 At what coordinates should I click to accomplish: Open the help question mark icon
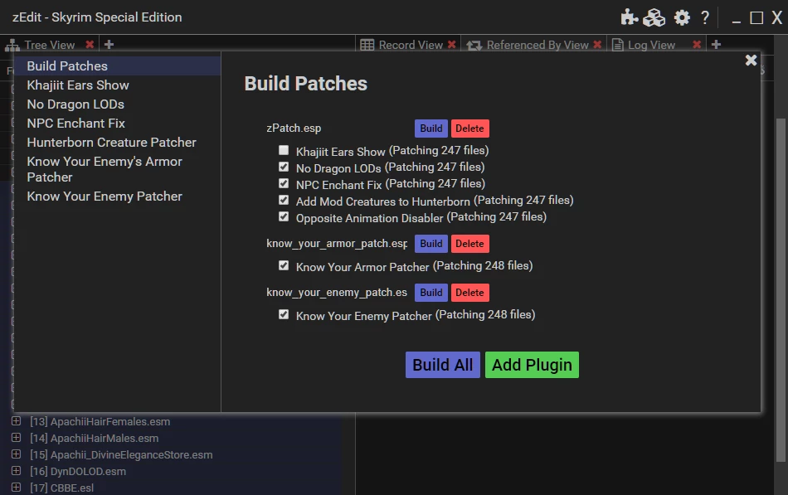click(x=705, y=17)
